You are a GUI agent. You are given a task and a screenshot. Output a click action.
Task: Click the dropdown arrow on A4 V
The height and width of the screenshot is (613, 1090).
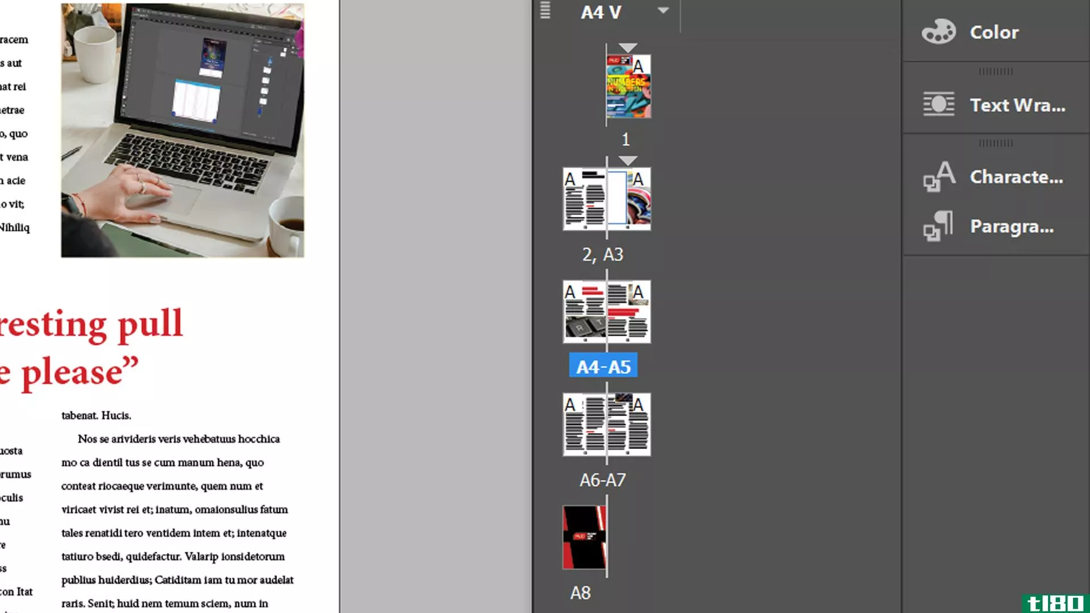pos(663,11)
